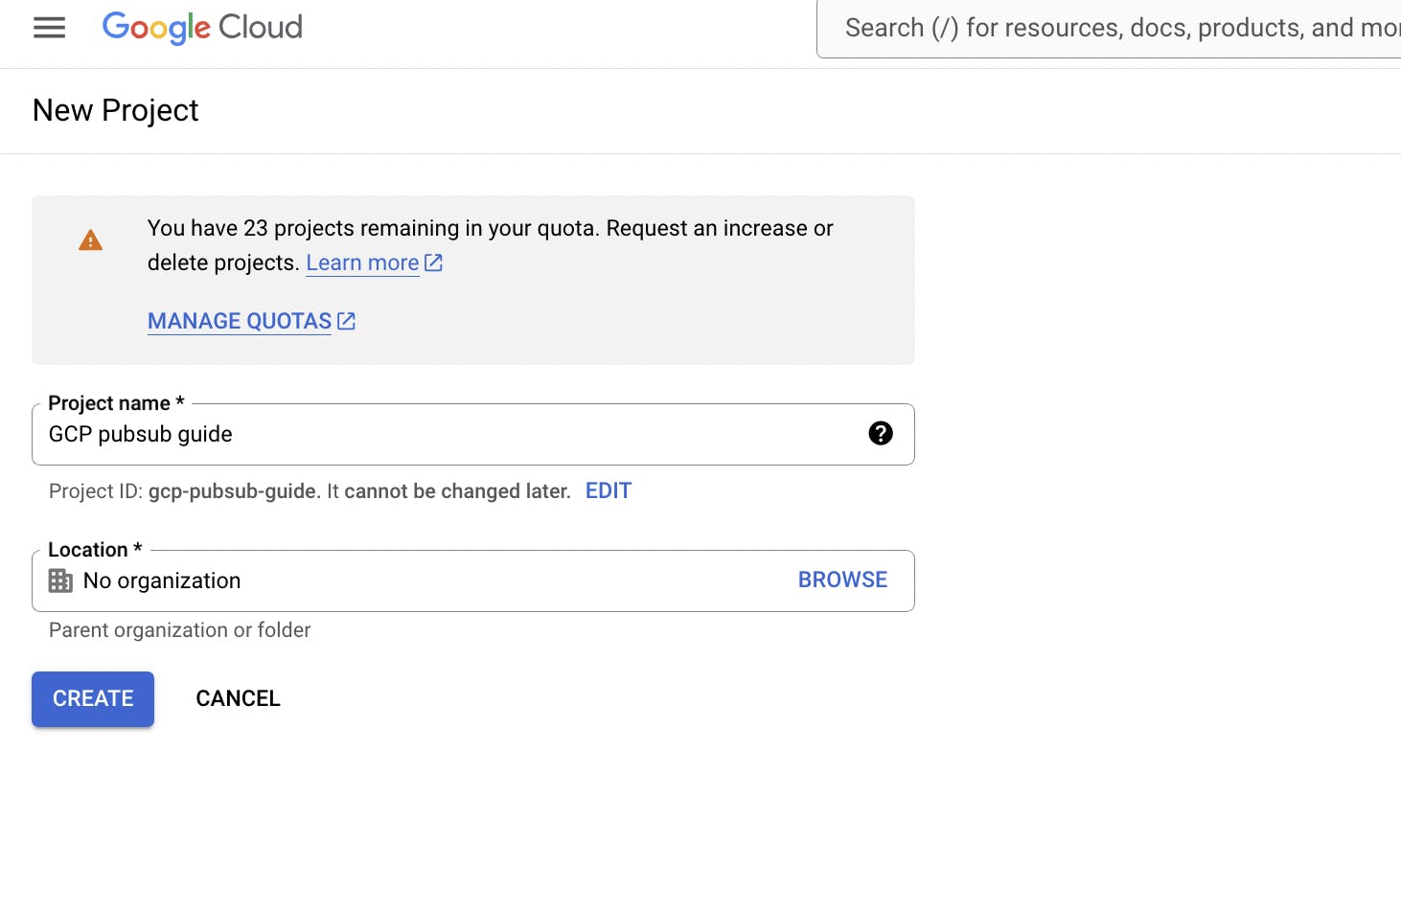1401x910 pixels.
Task: Click the gcp-pubsub-guide project ID text
Action: tap(232, 491)
